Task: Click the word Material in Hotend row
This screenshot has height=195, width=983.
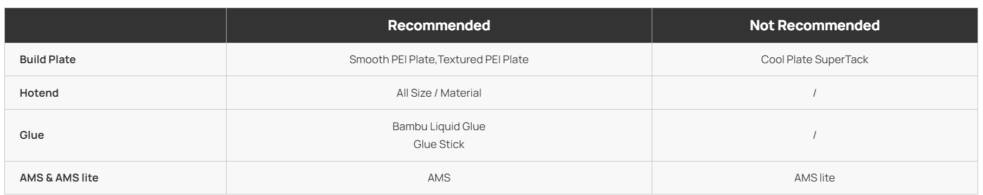Action: tap(461, 93)
